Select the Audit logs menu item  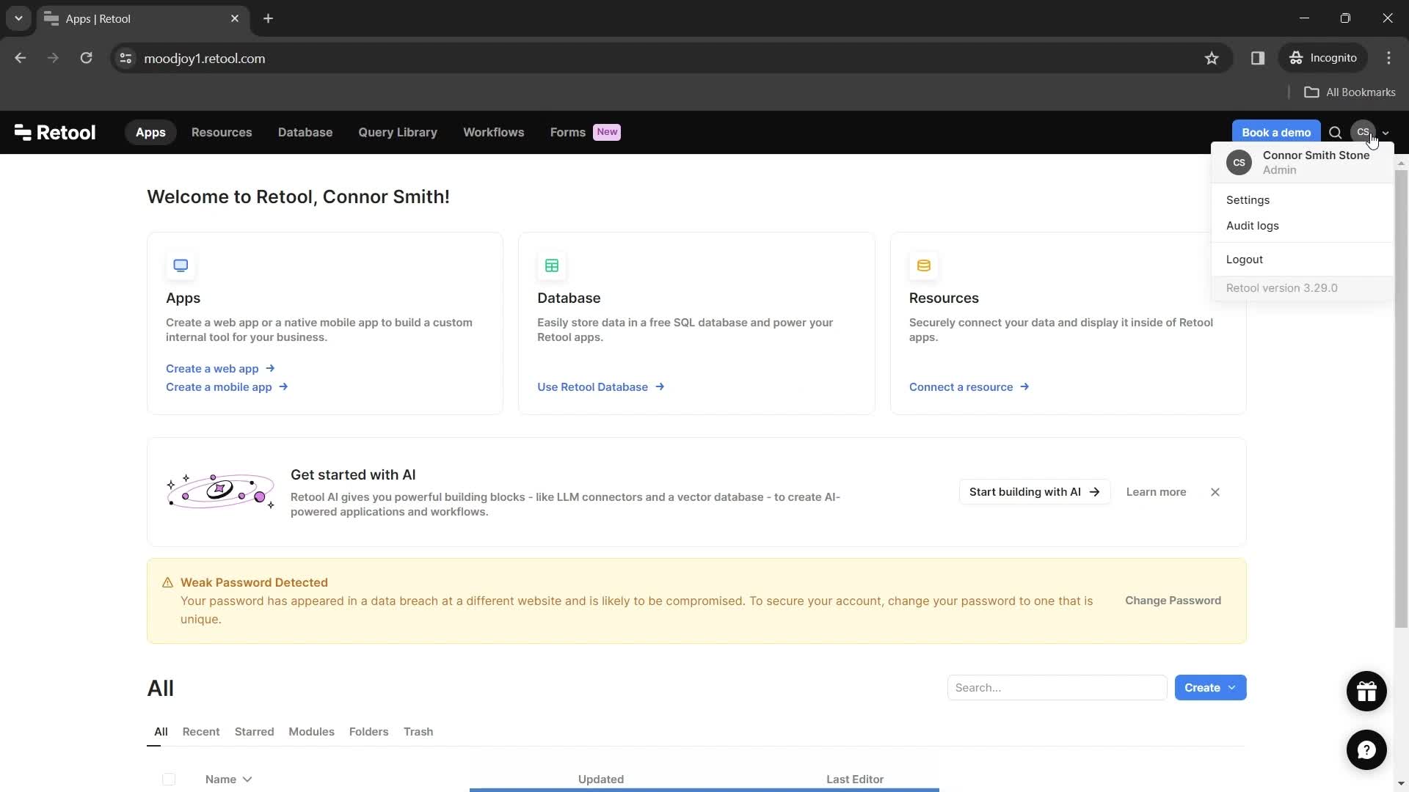(x=1254, y=225)
